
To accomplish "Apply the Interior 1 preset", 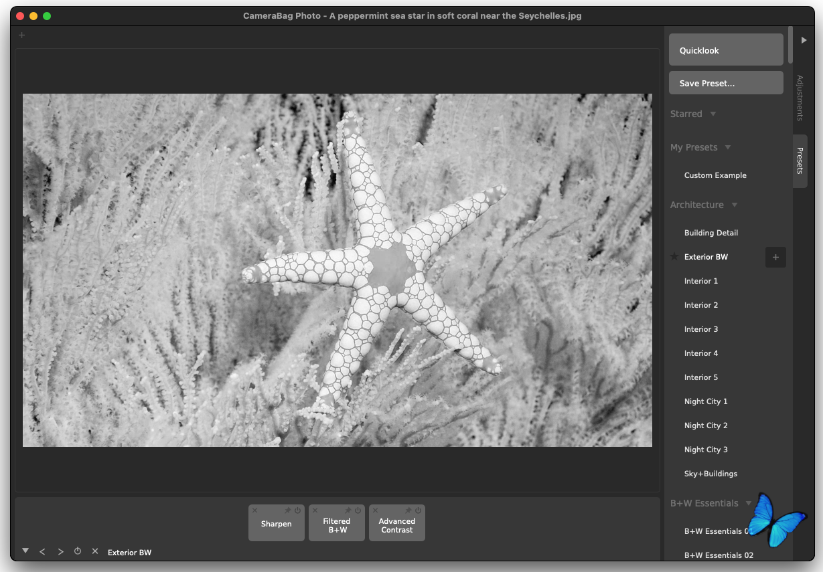I will [701, 281].
